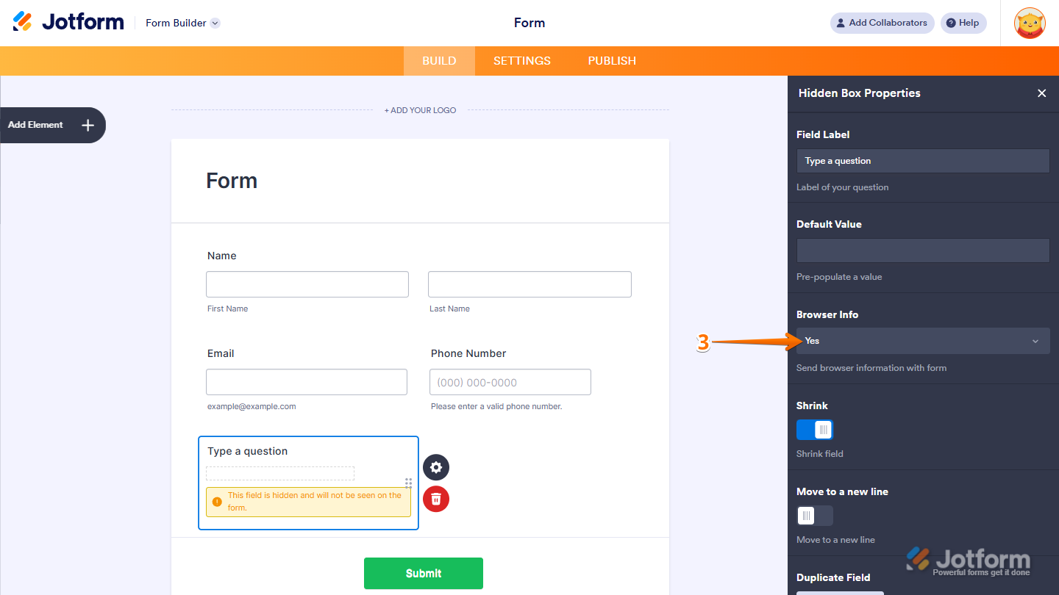
Task: Click Add Collaborators button
Action: coord(882,23)
